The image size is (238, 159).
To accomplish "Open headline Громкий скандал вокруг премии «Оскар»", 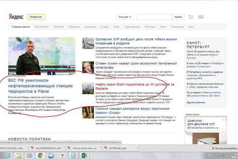I will (132, 111).
